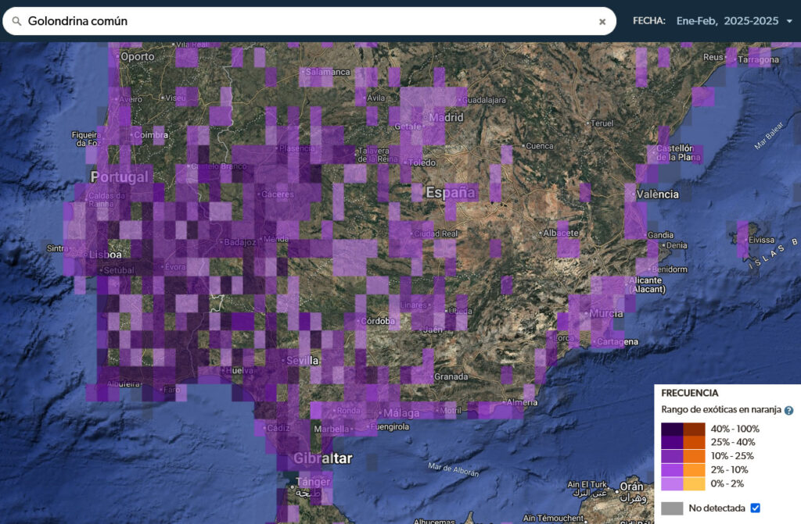
Task: Click the darkest purple 40%-100% swatch
Action: click(672, 429)
